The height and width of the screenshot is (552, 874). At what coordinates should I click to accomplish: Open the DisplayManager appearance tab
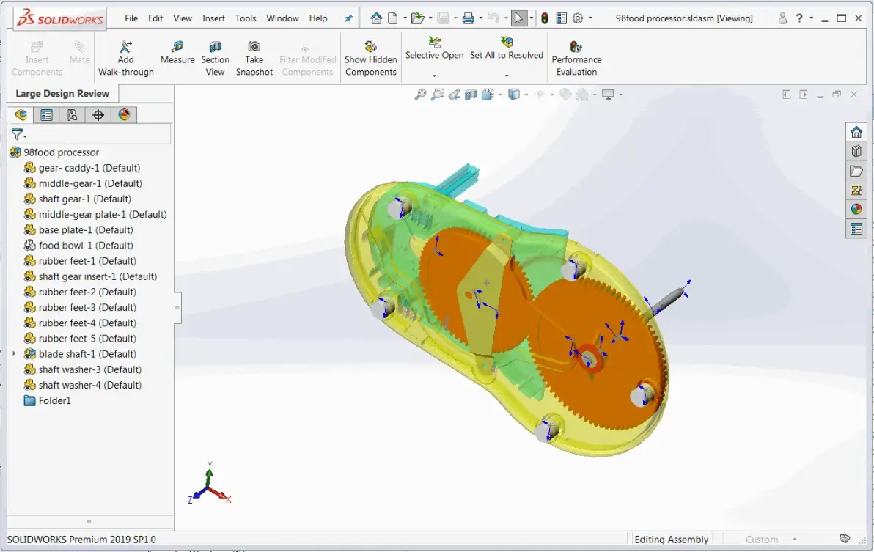[125, 115]
